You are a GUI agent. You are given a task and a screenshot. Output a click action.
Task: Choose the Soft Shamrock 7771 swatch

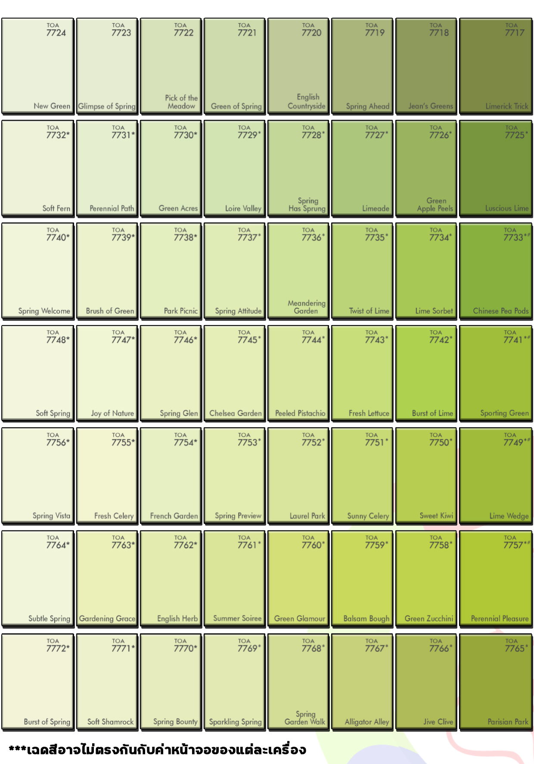click(x=107, y=682)
